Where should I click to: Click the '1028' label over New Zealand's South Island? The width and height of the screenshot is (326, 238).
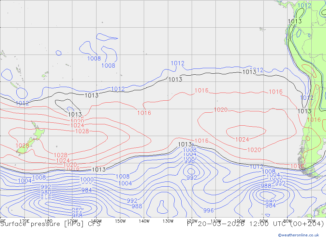click(x=22, y=145)
